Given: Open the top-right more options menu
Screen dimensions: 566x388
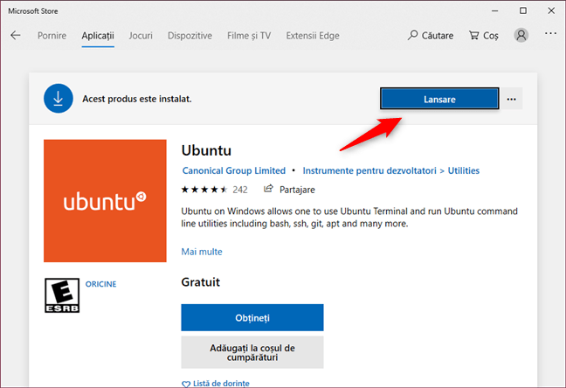Looking at the screenshot, I should pos(550,33).
